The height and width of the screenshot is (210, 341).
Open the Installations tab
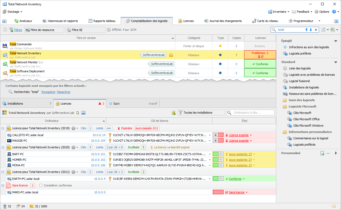[15, 104]
